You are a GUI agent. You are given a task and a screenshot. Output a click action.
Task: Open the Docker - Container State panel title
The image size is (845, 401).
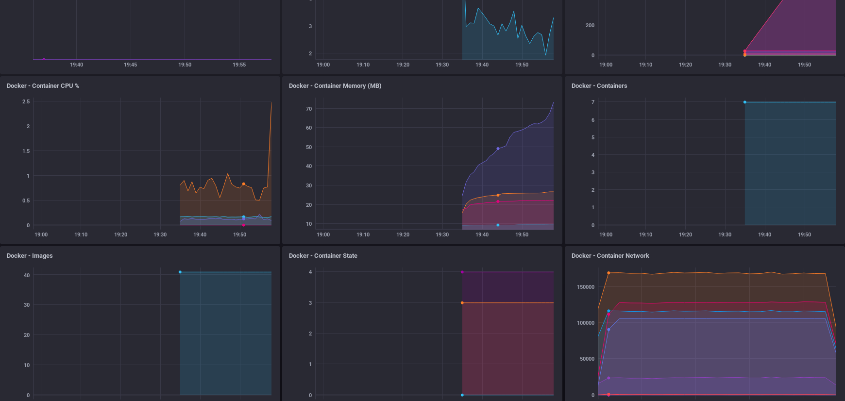[323, 256]
